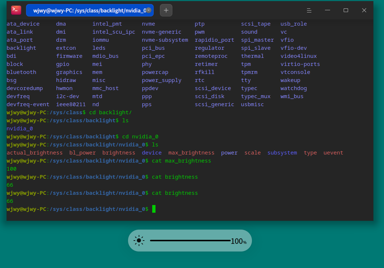This screenshot has height=268, width=384.
Task: Minimize the terminal window
Action: pyautogui.click(x=328, y=10)
